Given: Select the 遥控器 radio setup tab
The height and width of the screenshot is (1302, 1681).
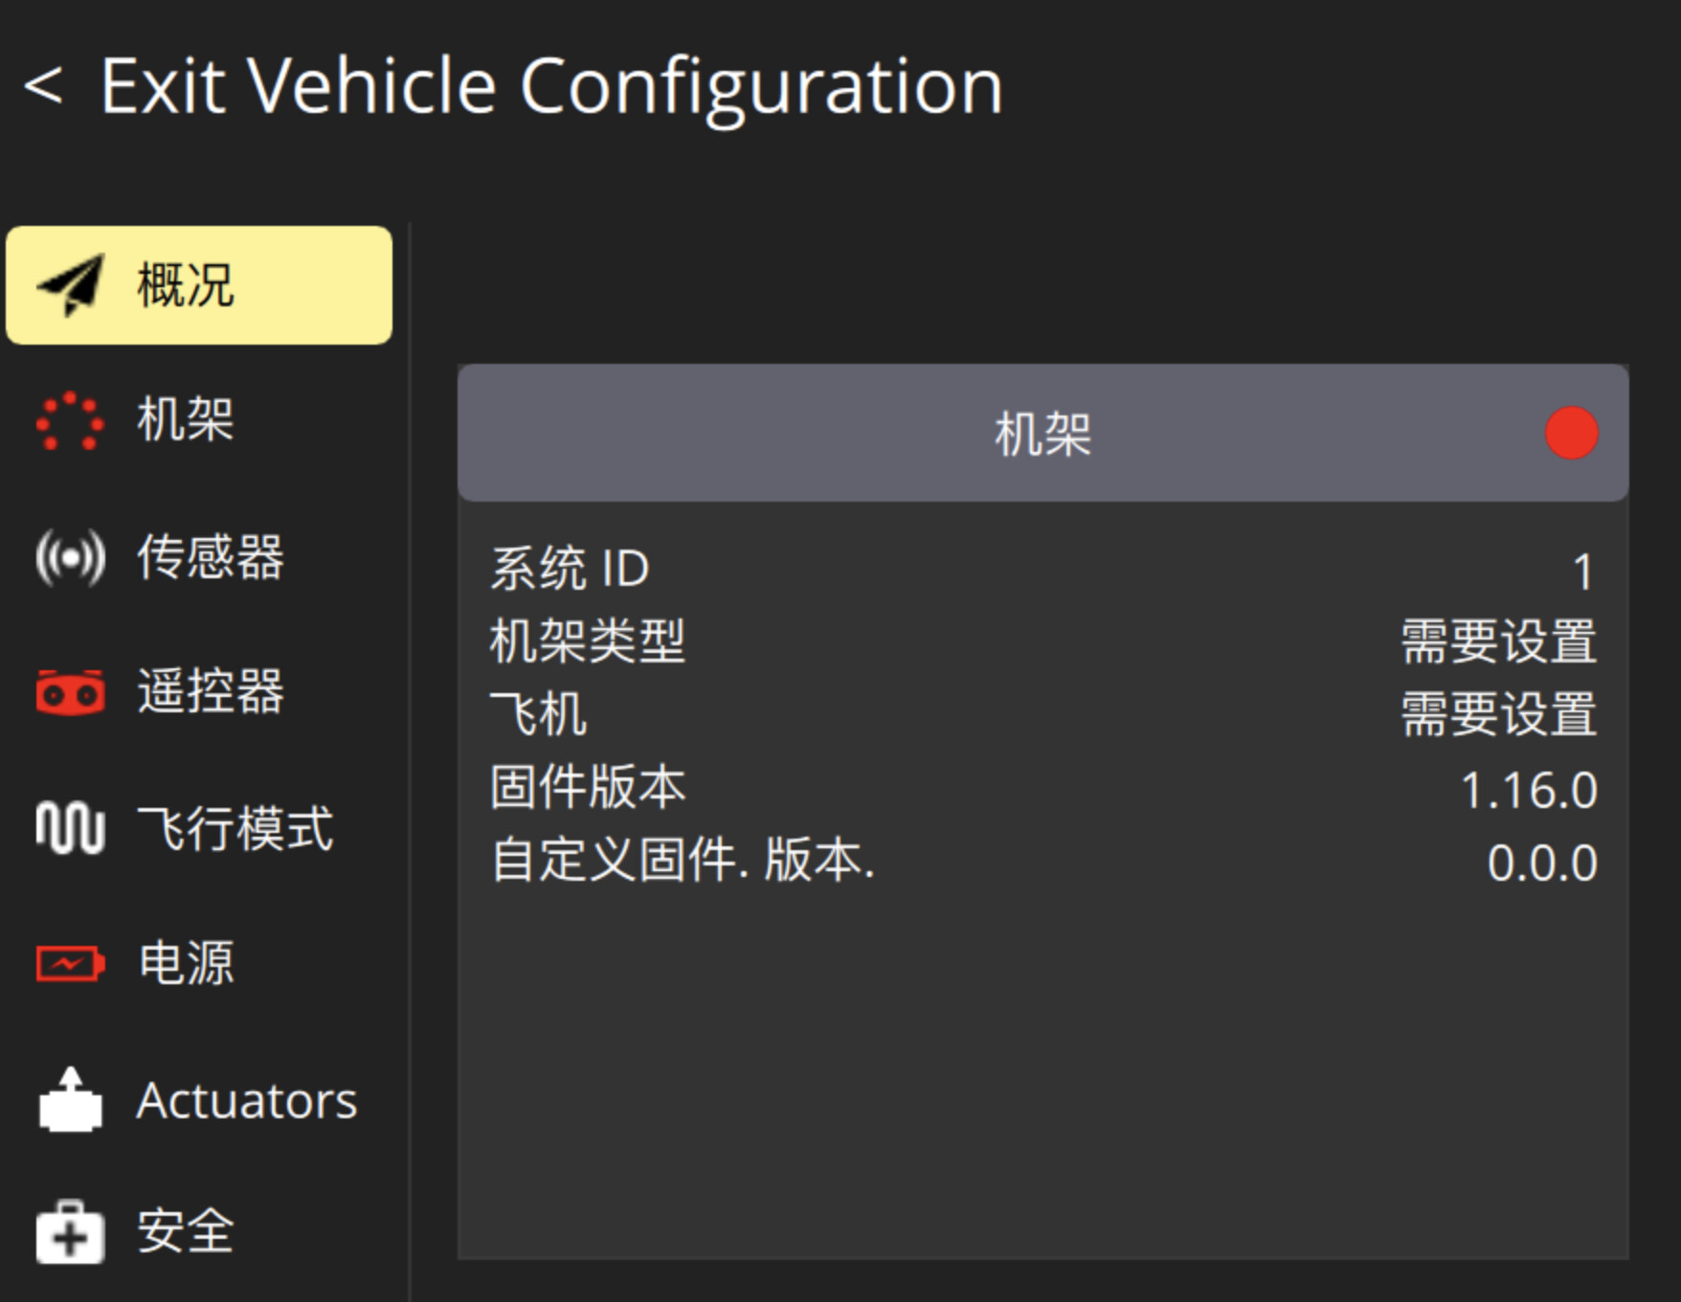Looking at the screenshot, I should (211, 691).
